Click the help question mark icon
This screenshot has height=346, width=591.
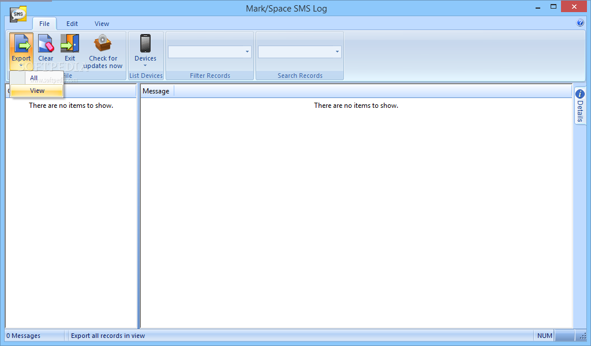pos(580,22)
